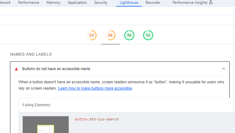This screenshot has width=235, height=133.
Task: Select the Security tab
Action: coord(101,3)
